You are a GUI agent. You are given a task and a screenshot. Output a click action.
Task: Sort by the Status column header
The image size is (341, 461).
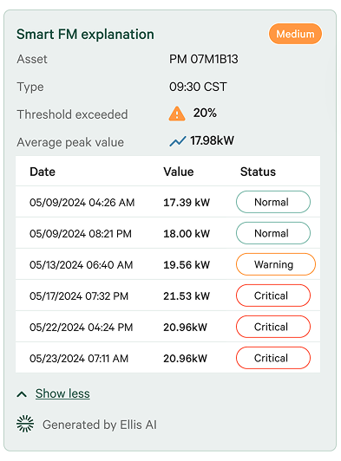click(x=258, y=172)
